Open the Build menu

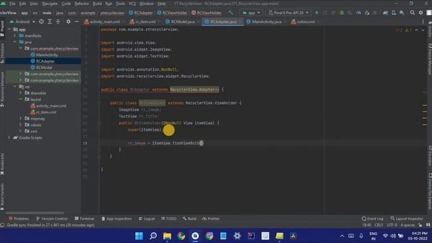pos(97,3)
